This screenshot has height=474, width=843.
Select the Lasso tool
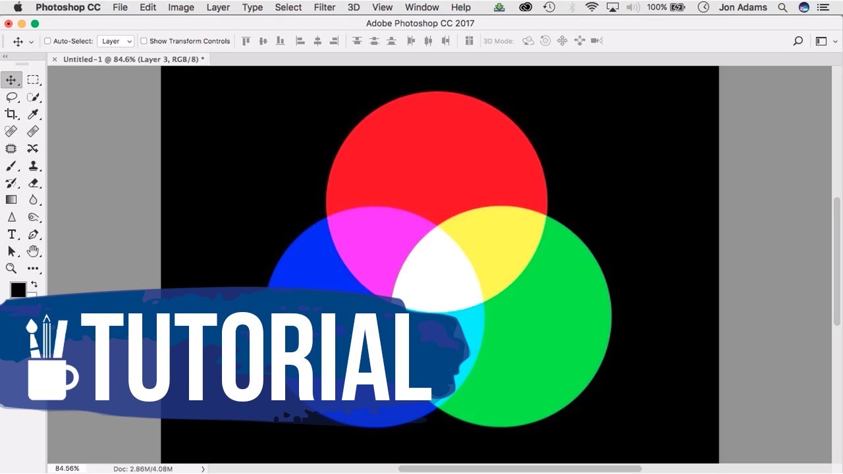11,97
